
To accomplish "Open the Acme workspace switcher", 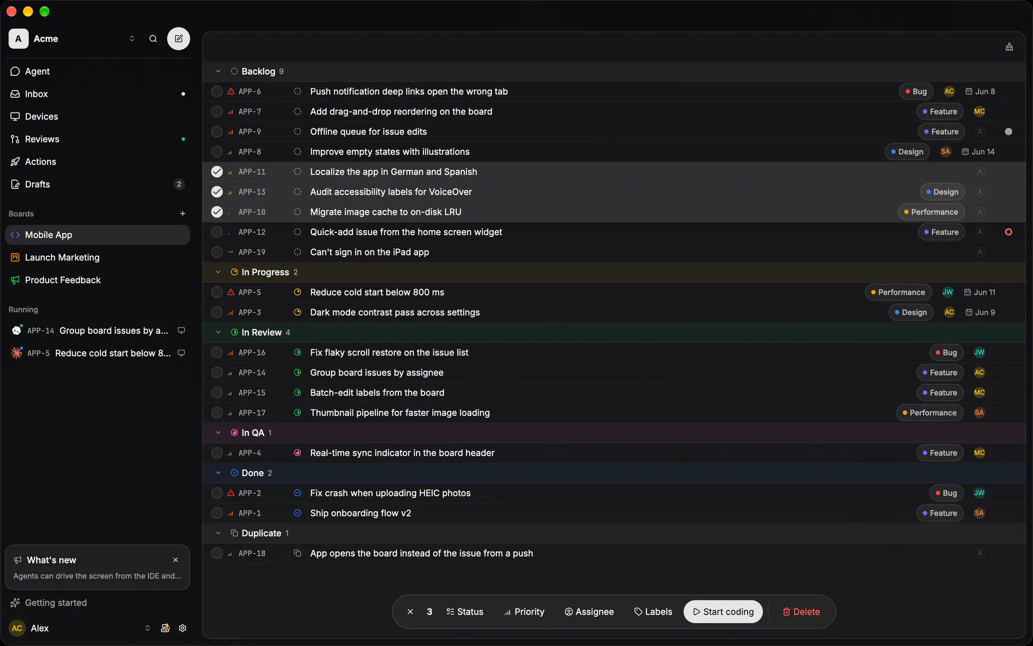I will click(73, 39).
